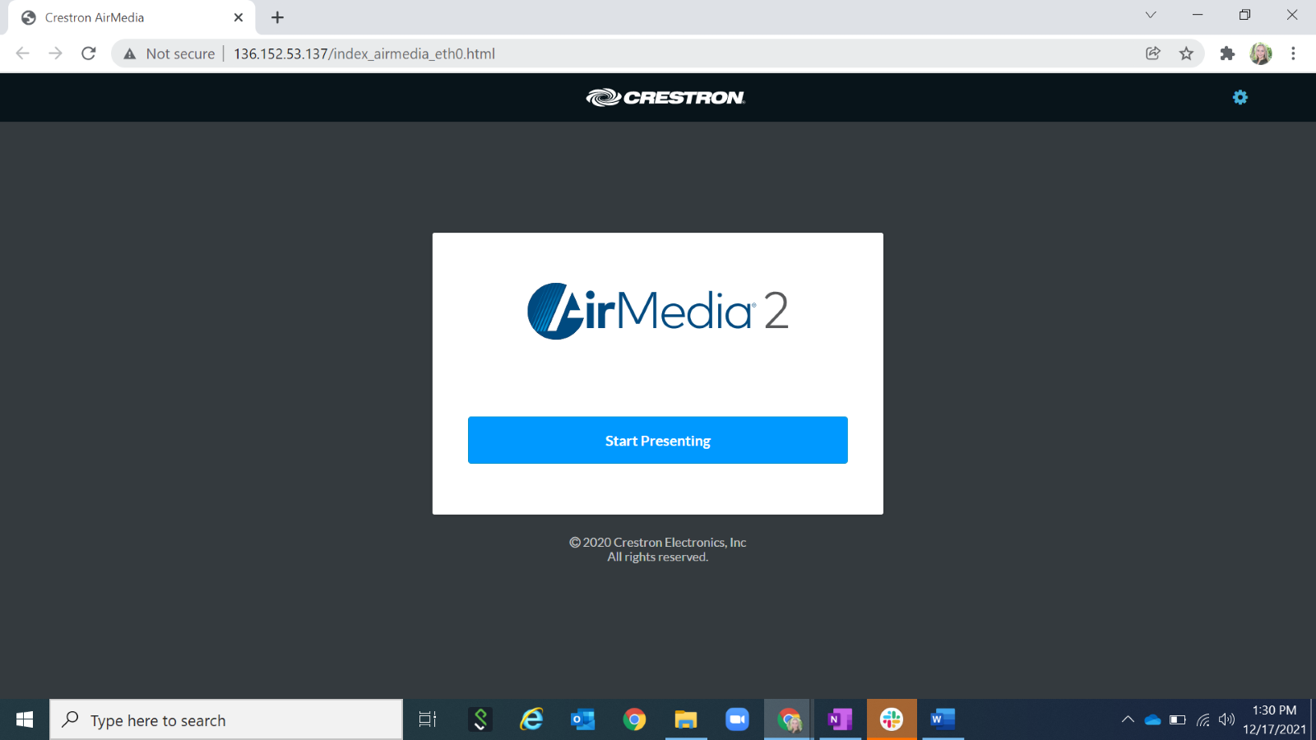Open the Crestron settings gear
Screen dimensions: 1316x740
[x=1240, y=97]
